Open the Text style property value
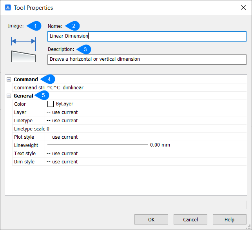Screen dimensions: 252x230 point(145,154)
